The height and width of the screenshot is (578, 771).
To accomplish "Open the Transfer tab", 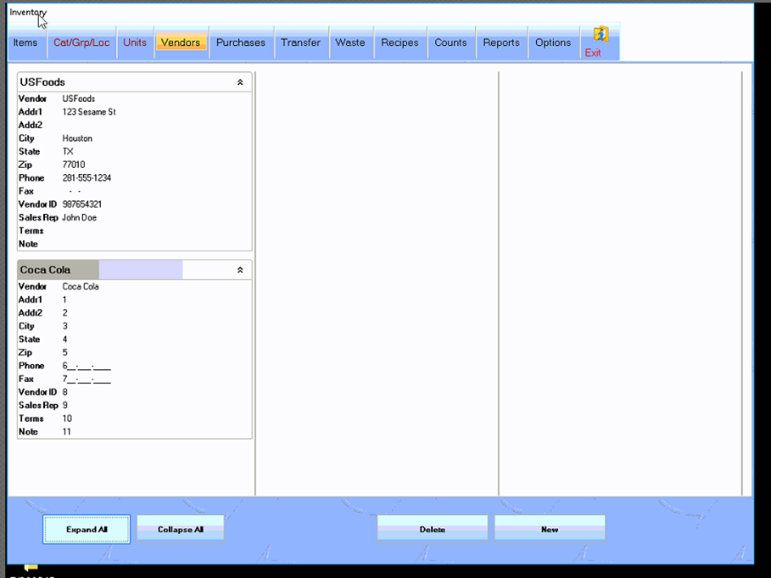I will click(x=301, y=42).
